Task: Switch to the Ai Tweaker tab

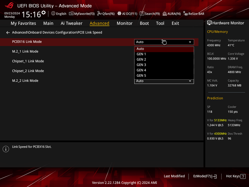Action: coord(71,23)
